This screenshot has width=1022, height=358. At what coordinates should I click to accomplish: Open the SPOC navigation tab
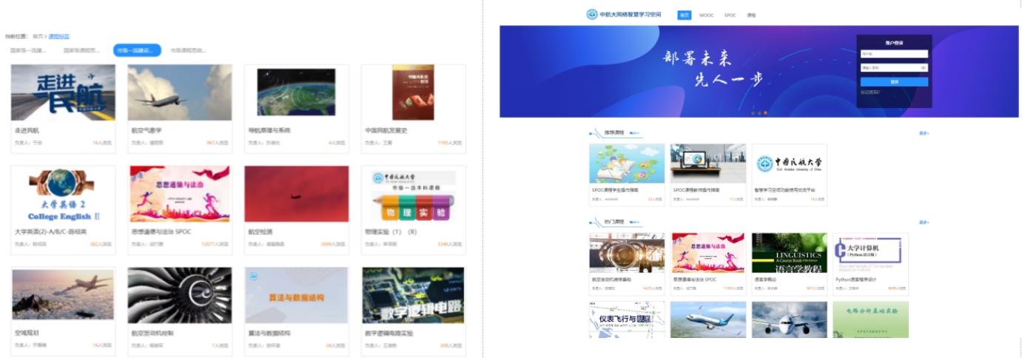click(730, 15)
